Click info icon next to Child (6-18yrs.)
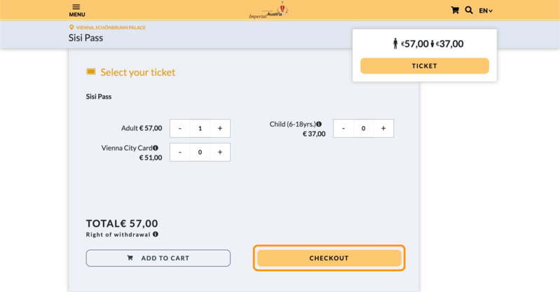Viewport: 560px width, 292px height. [319, 124]
